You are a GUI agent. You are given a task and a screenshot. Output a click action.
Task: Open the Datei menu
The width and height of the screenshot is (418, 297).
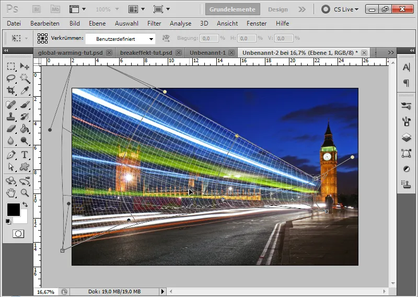click(x=14, y=24)
